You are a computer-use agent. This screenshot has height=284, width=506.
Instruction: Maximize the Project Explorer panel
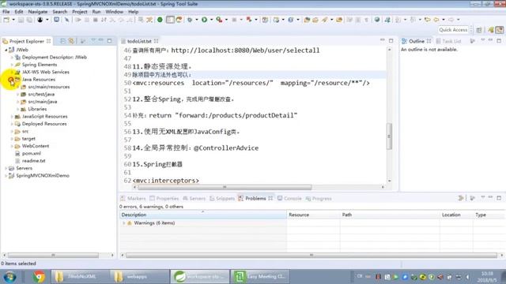[x=109, y=41]
